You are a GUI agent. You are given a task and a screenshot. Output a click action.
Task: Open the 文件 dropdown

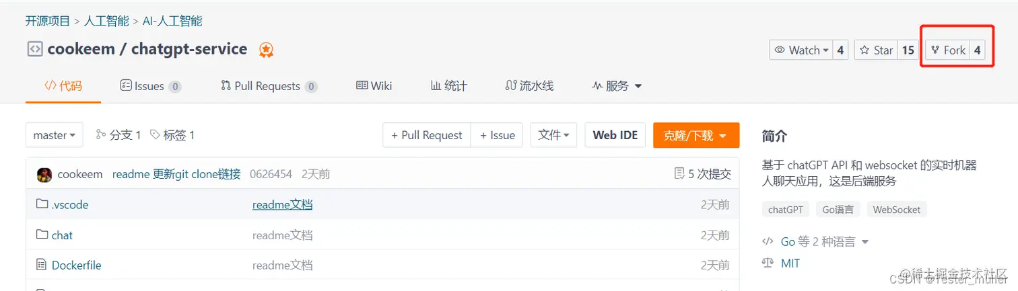point(554,135)
